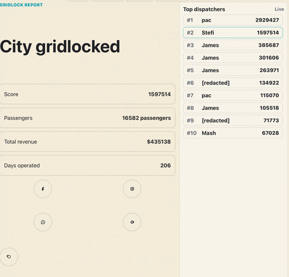
Task: Click the Days operated 206 card
Action: [x=87, y=165]
